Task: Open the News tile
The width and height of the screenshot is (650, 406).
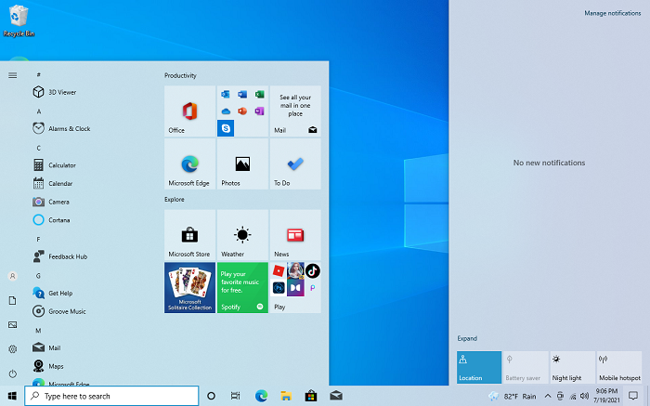Action: (295, 235)
